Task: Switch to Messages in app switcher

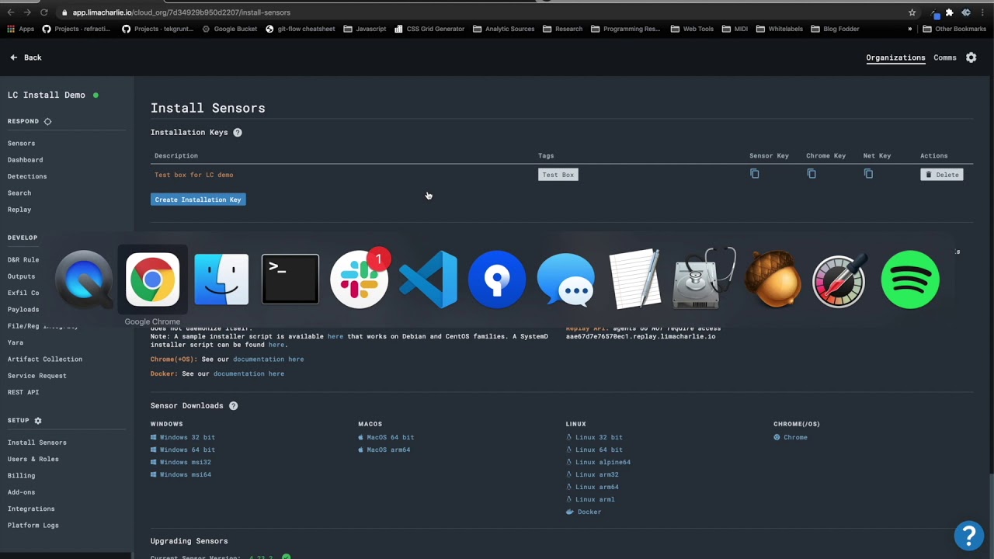Action: [x=566, y=279]
